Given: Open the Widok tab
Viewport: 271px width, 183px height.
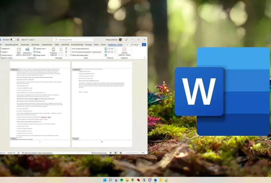Looking at the screenshot, I should [96, 45].
